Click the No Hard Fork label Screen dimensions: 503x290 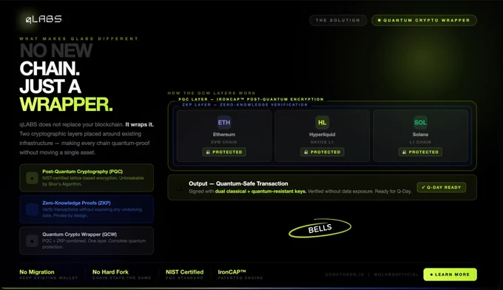110,272
